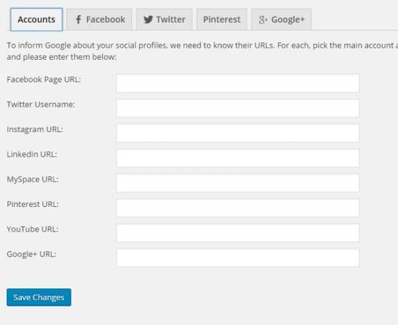Click the Save Changes button

coord(39,297)
